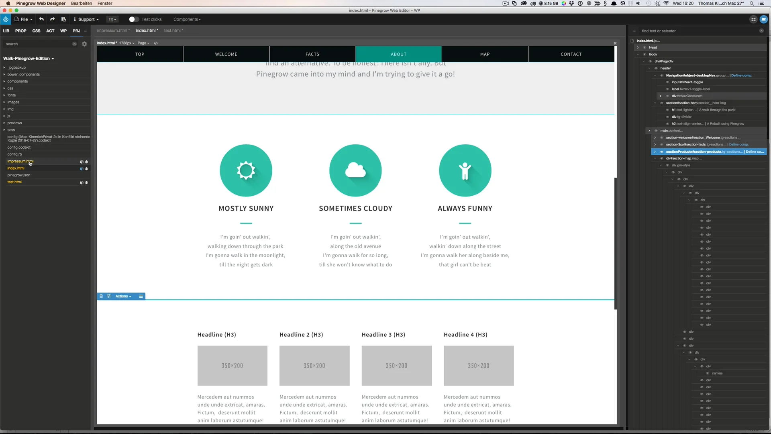771x434 pixels.
Task: Expand the main.content tree node
Action: coord(649,131)
